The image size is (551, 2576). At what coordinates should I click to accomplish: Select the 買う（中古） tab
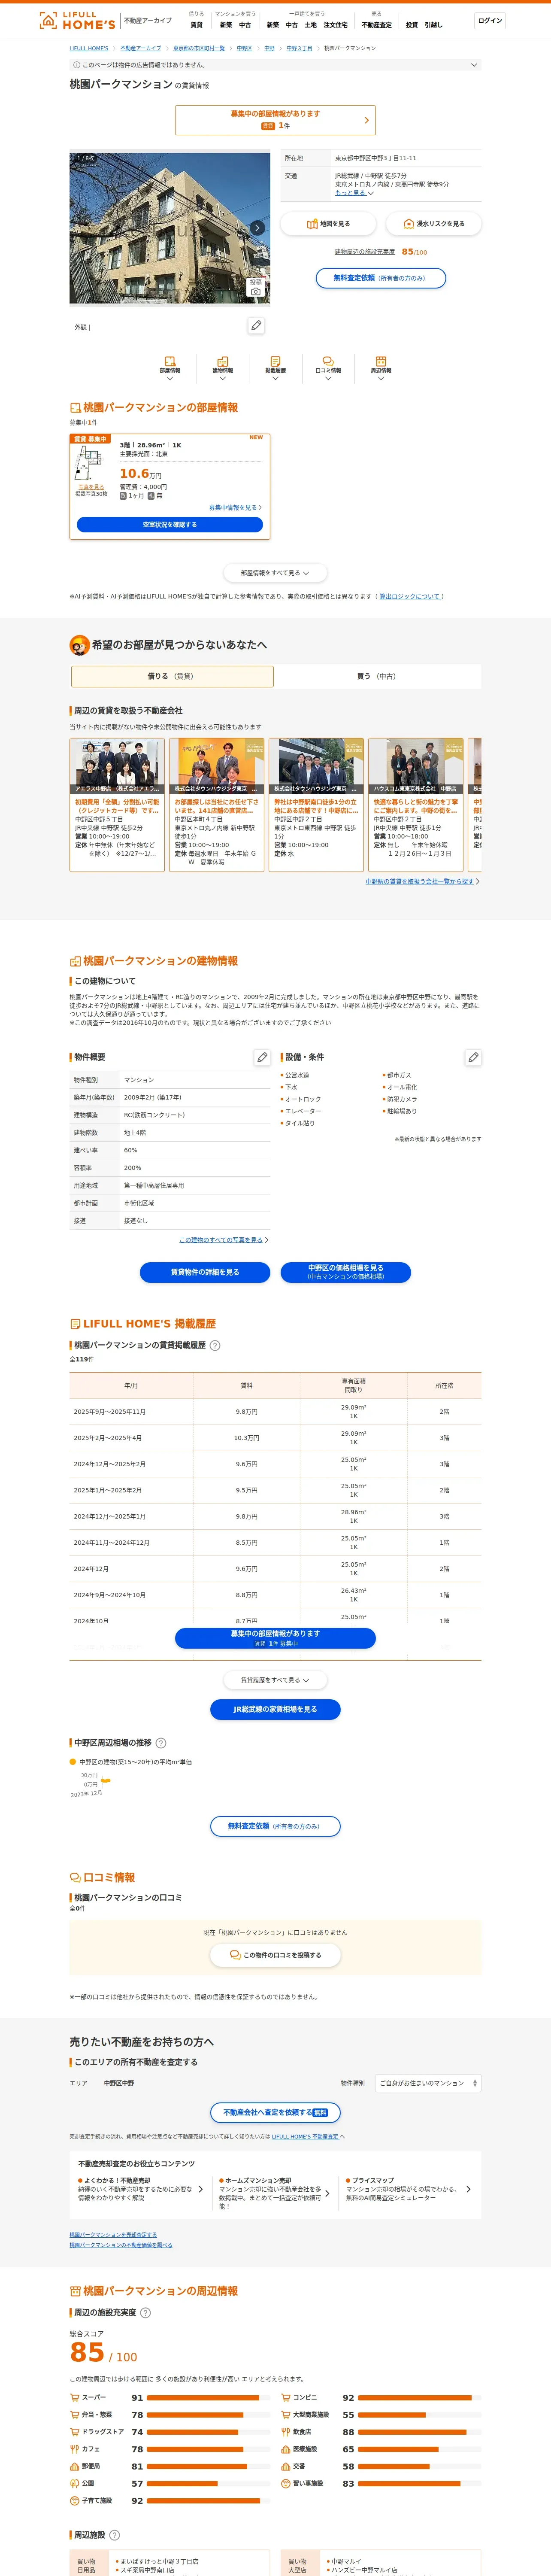tap(377, 676)
